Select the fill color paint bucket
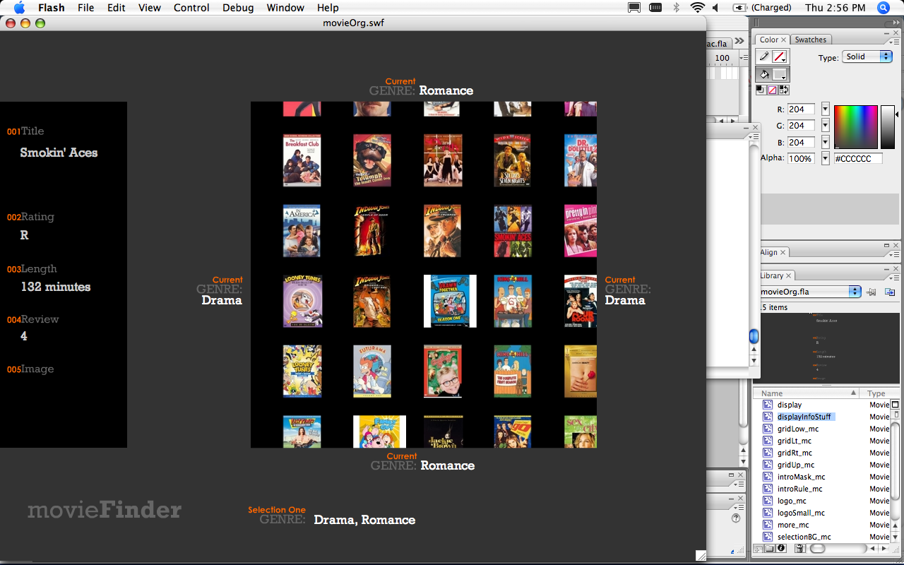The height and width of the screenshot is (565, 904). coord(764,74)
